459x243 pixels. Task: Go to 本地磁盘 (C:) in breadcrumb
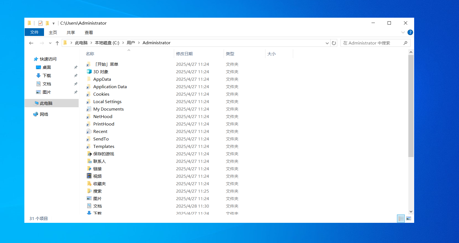[x=107, y=43]
